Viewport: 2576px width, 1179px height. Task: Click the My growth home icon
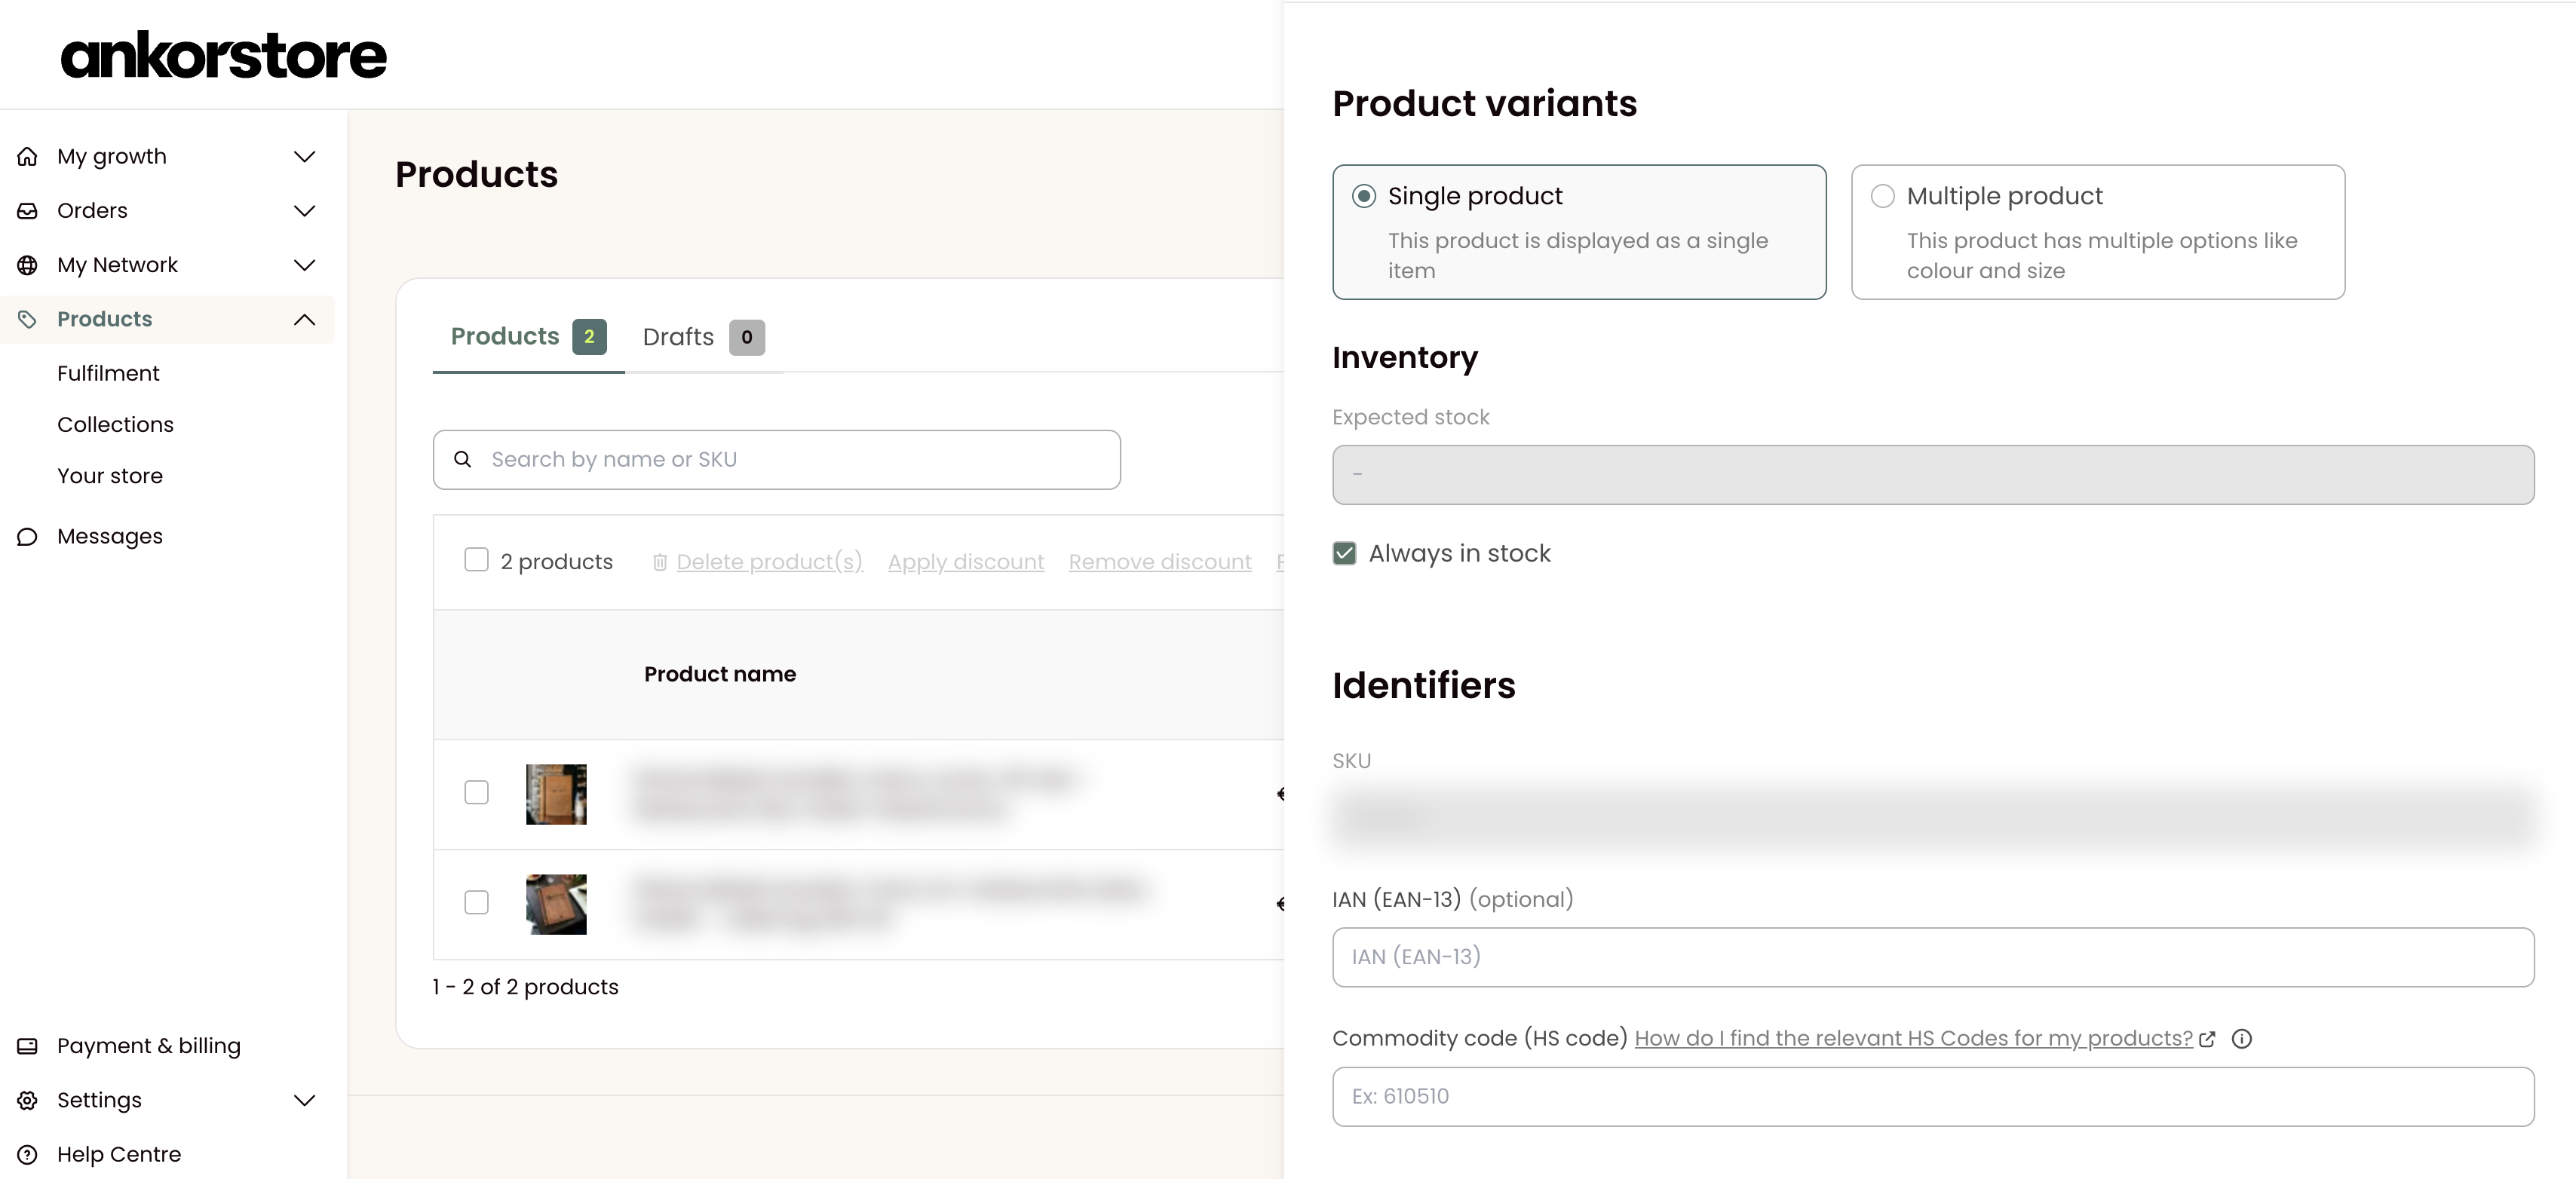point(27,157)
